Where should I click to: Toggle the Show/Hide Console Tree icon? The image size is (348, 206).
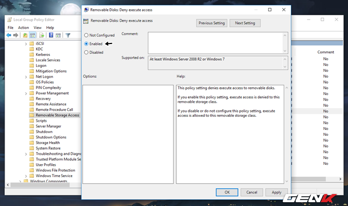click(33, 35)
